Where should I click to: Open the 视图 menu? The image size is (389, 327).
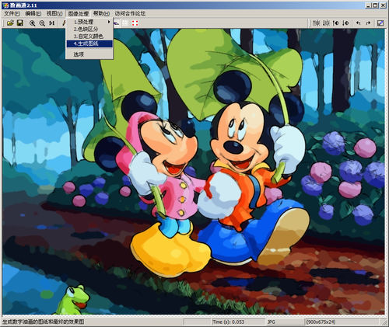[54, 13]
